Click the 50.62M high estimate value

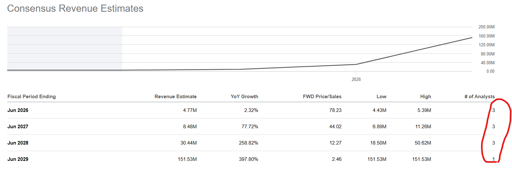click(x=423, y=143)
